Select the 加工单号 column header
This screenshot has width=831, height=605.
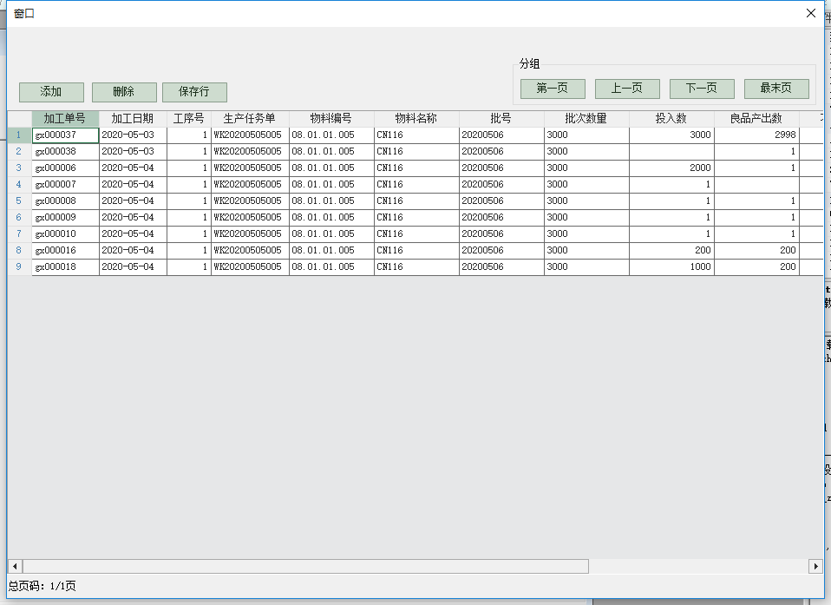[65, 119]
